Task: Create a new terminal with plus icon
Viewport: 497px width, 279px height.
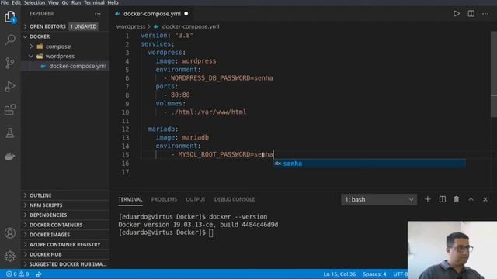Action: point(428,199)
